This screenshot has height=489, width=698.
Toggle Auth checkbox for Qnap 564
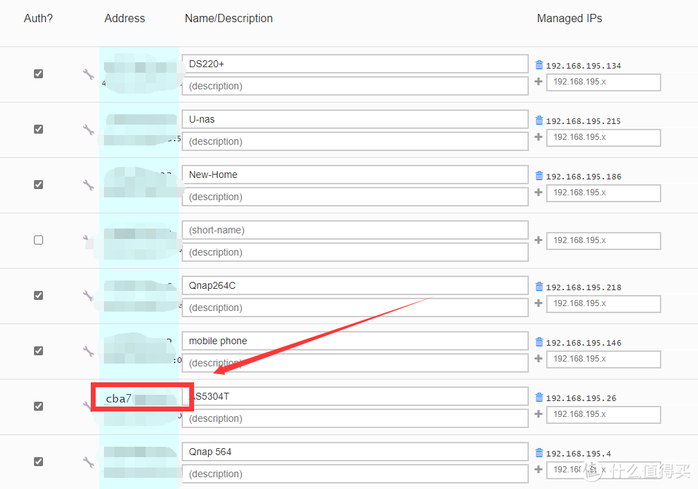click(x=39, y=462)
